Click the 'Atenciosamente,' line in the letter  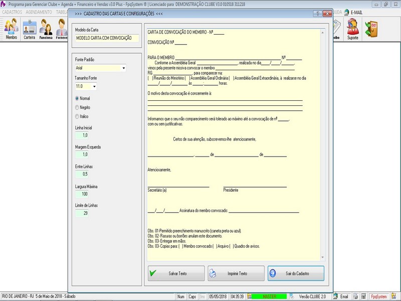159,170
